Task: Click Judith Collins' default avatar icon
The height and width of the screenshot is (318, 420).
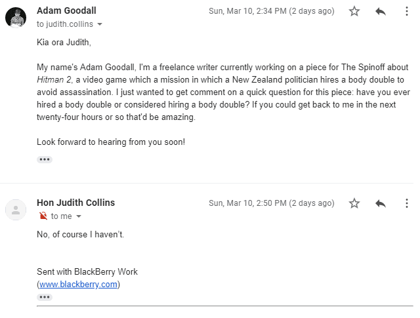Action: coord(16,209)
